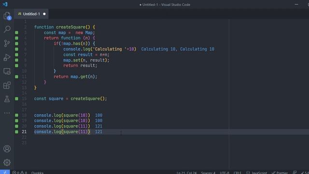Image resolution: width=309 pixels, height=174 pixels.
Task: Show additional views ellipsis menu
Action: (7, 113)
